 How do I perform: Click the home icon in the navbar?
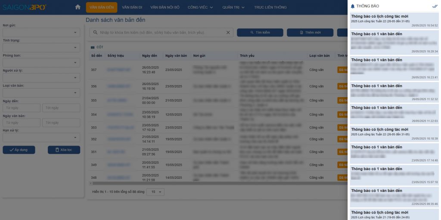[x=78, y=7]
